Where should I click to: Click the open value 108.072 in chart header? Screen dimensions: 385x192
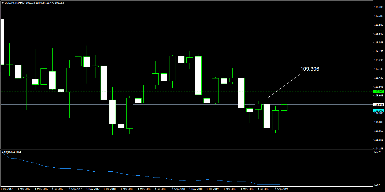pos(31,3)
